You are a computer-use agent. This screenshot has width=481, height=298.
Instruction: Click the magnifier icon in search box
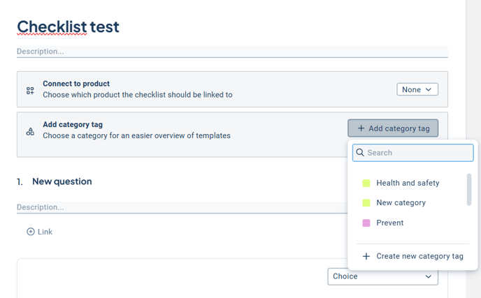pyautogui.click(x=360, y=153)
